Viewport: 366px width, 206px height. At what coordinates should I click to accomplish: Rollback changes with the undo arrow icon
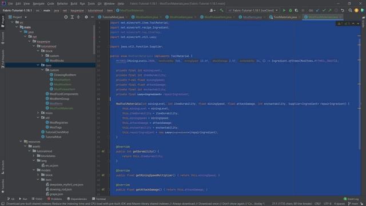click(343, 10)
